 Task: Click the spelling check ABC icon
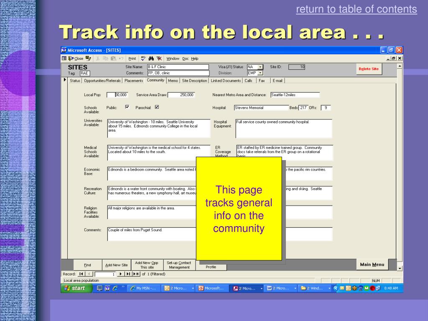point(144,59)
